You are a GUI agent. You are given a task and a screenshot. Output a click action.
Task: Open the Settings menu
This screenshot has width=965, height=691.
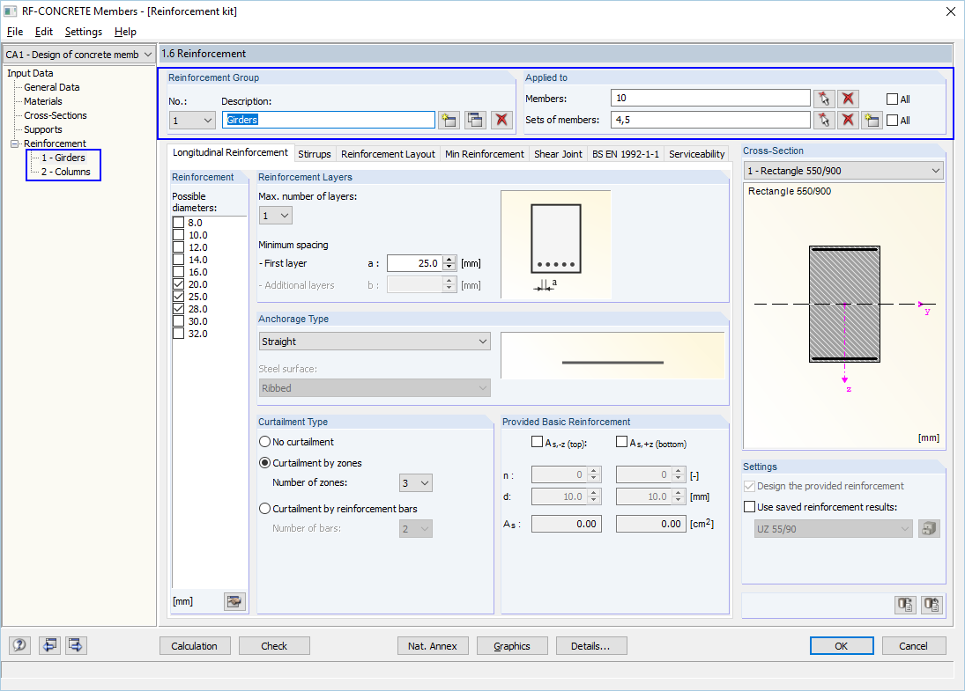tap(83, 31)
